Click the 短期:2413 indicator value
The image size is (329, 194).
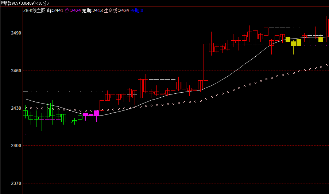tap(93, 11)
